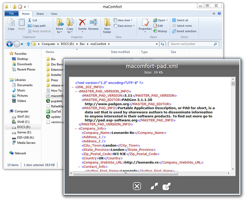The width and height of the screenshot is (246, 201).
Task: Switch to the Home ribbon tab
Action: tap(26, 14)
